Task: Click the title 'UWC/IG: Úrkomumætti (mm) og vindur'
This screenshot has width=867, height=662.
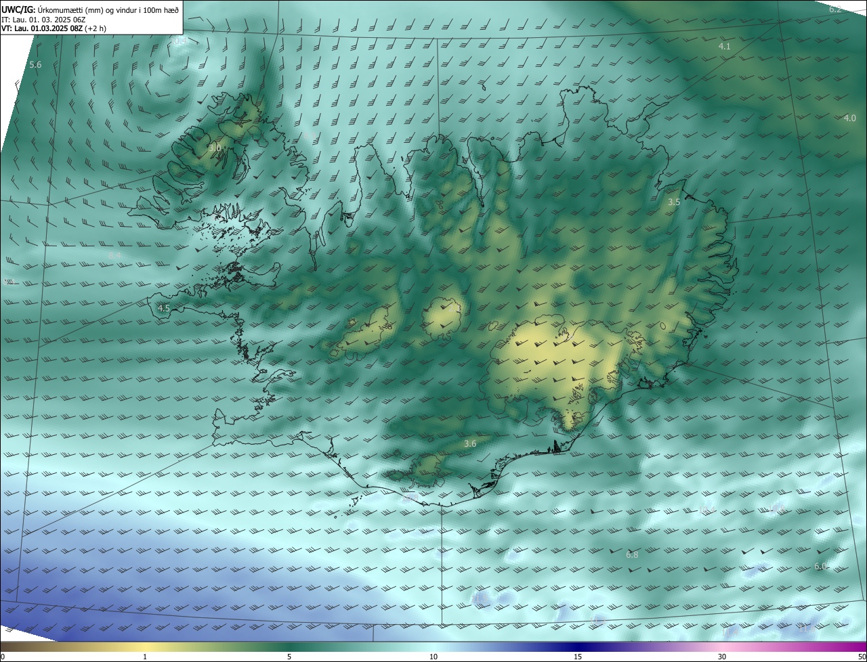Action: [90, 9]
